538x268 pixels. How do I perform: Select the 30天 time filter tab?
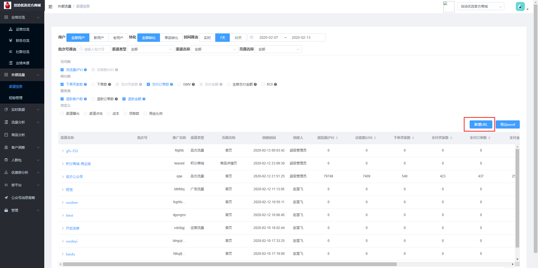(238, 38)
